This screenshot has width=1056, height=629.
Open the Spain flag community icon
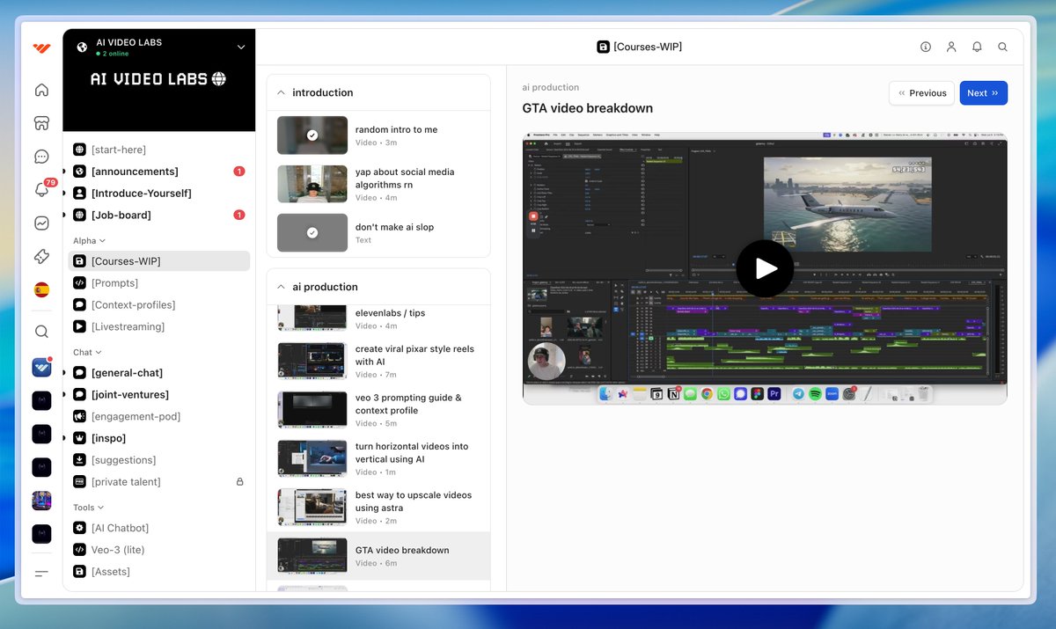[x=41, y=289]
